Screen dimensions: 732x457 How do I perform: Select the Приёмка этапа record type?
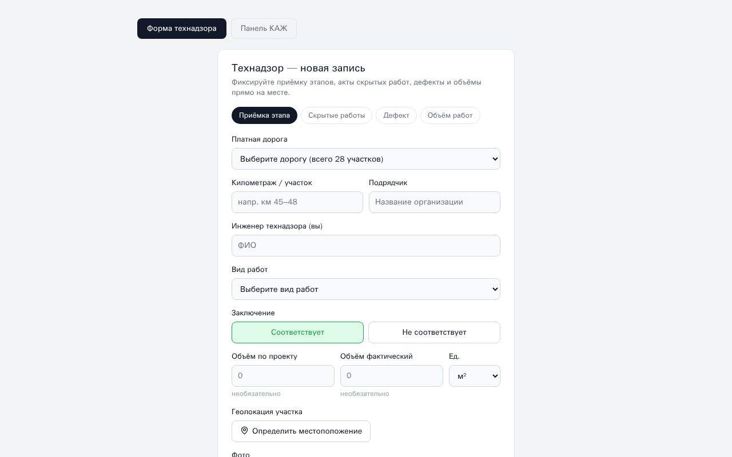(264, 115)
